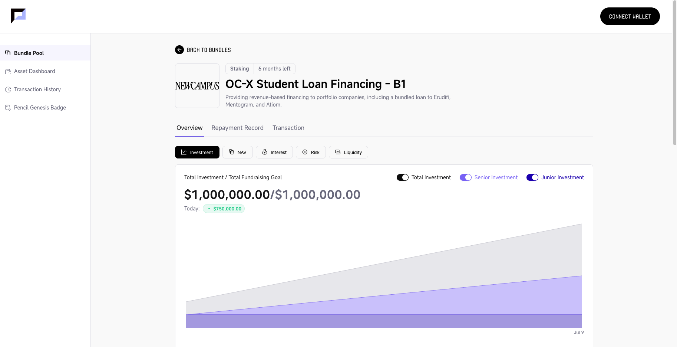
Task: Go to Back to Bundles link
Action: [209, 50]
